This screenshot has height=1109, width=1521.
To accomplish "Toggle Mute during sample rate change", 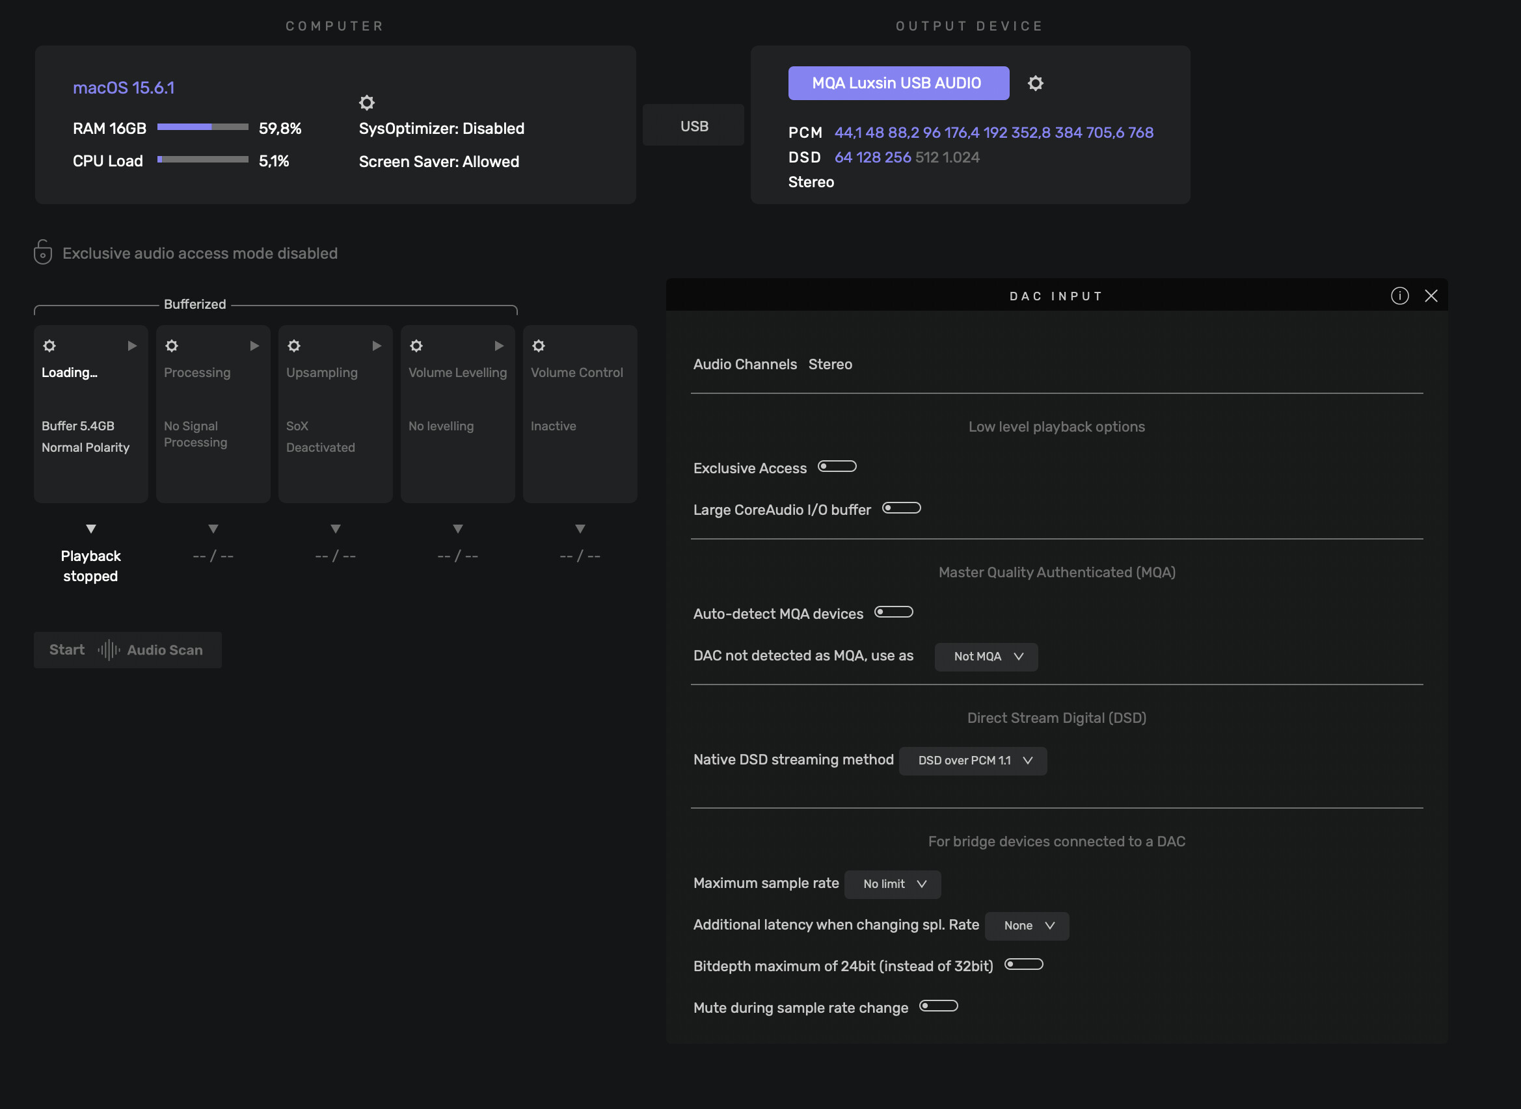I will (x=938, y=1006).
